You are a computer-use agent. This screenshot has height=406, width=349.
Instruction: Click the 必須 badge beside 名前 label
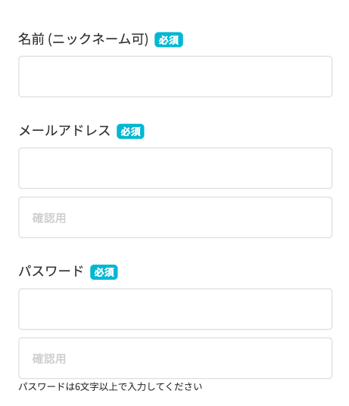(x=169, y=39)
